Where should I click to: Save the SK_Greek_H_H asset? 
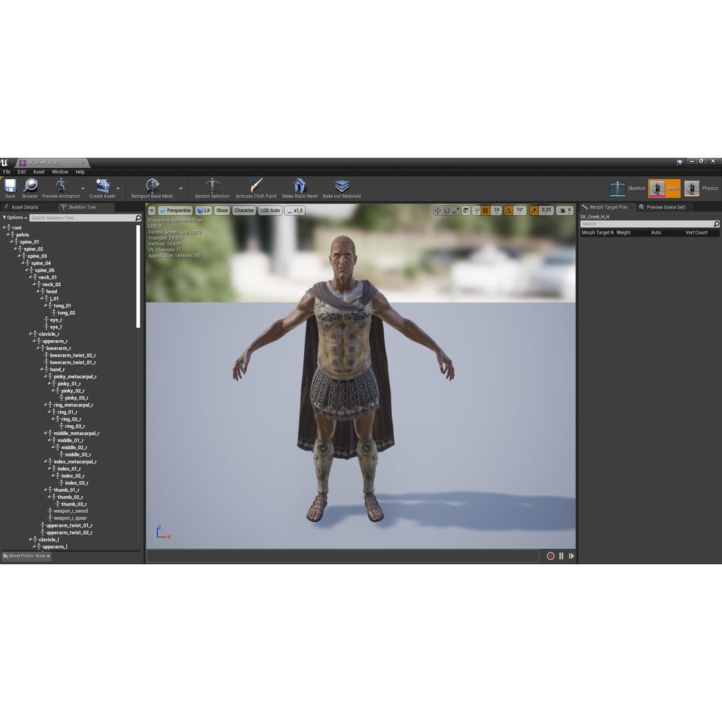(x=10, y=189)
